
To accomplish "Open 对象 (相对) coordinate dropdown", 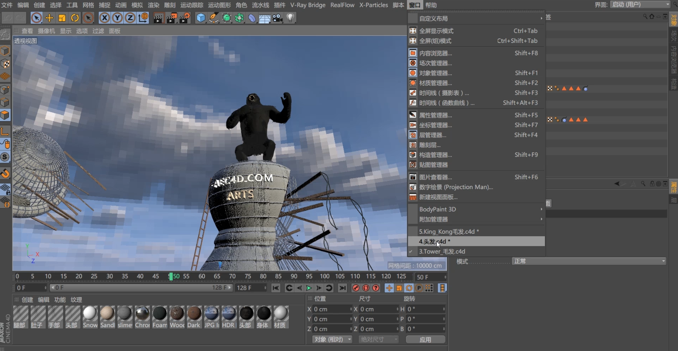I will [x=332, y=340].
